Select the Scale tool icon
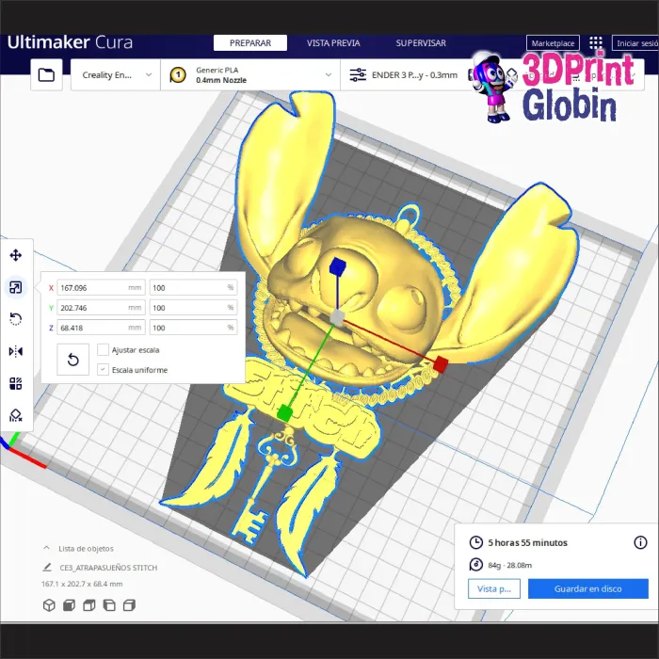Image resolution: width=659 pixels, height=659 pixels. tap(16, 287)
